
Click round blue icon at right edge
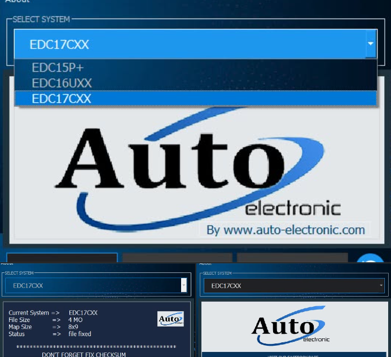tap(370, 258)
